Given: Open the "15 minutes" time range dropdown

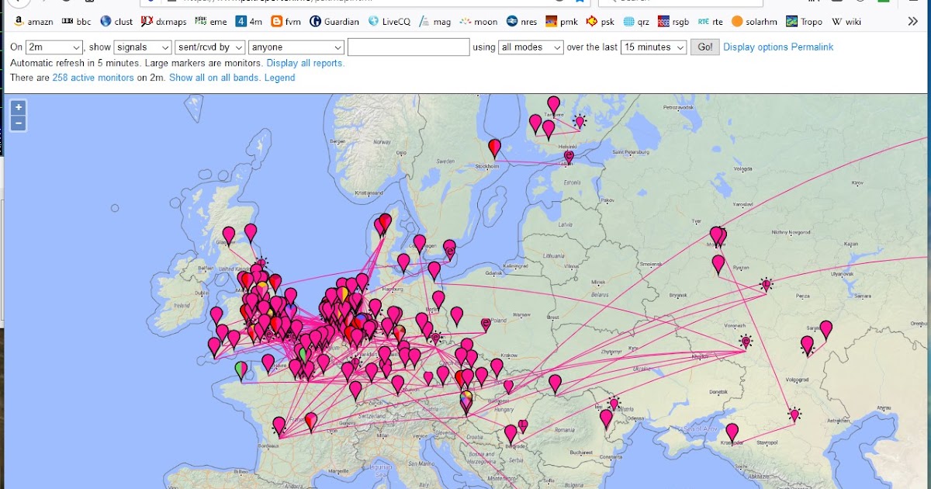Looking at the screenshot, I should click(x=654, y=47).
